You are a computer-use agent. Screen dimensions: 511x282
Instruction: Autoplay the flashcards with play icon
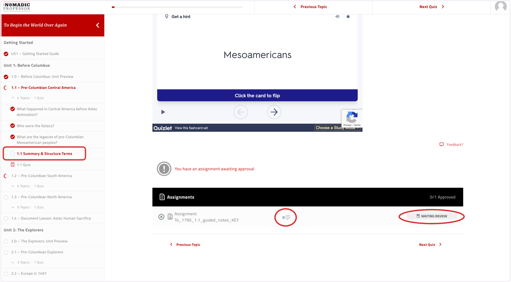(163, 112)
